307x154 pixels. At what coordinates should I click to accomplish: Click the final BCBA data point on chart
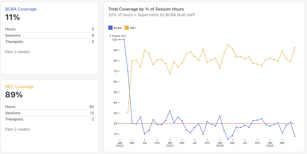294,136
